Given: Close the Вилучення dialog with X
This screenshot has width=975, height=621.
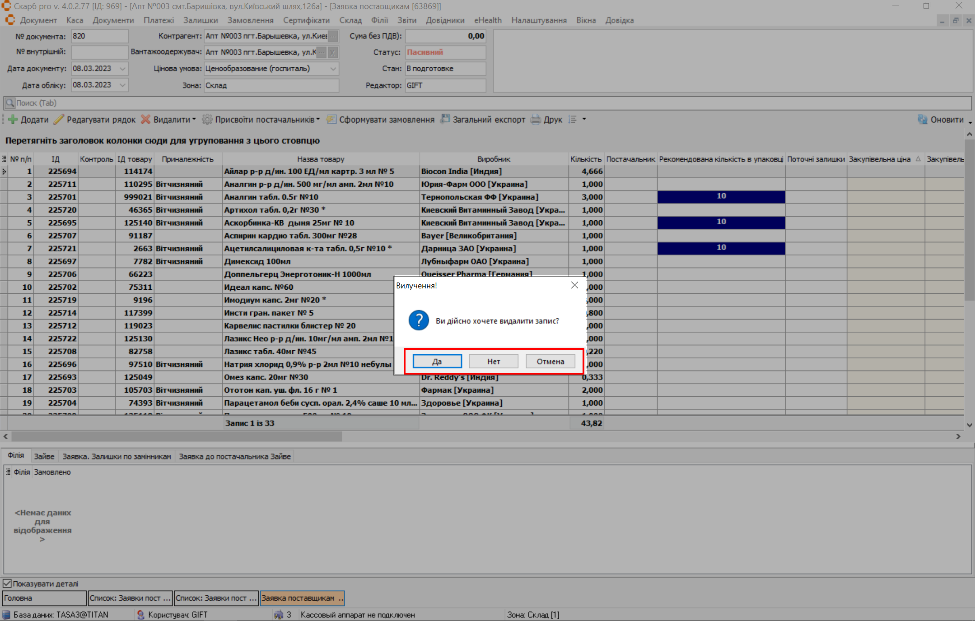Looking at the screenshot, I should tap(574, 285).
